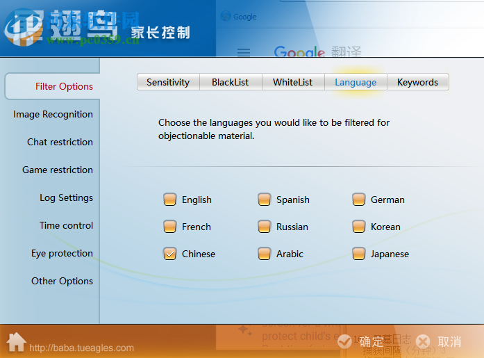Click the Choose the languages instruction text

tap(274, 129)
